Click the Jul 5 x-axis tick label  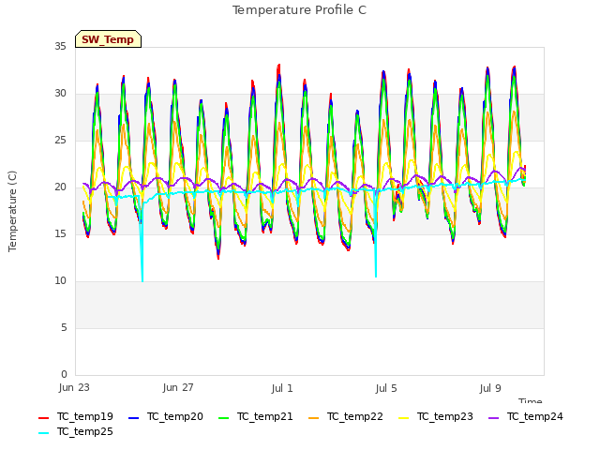[x=386, y=388]
